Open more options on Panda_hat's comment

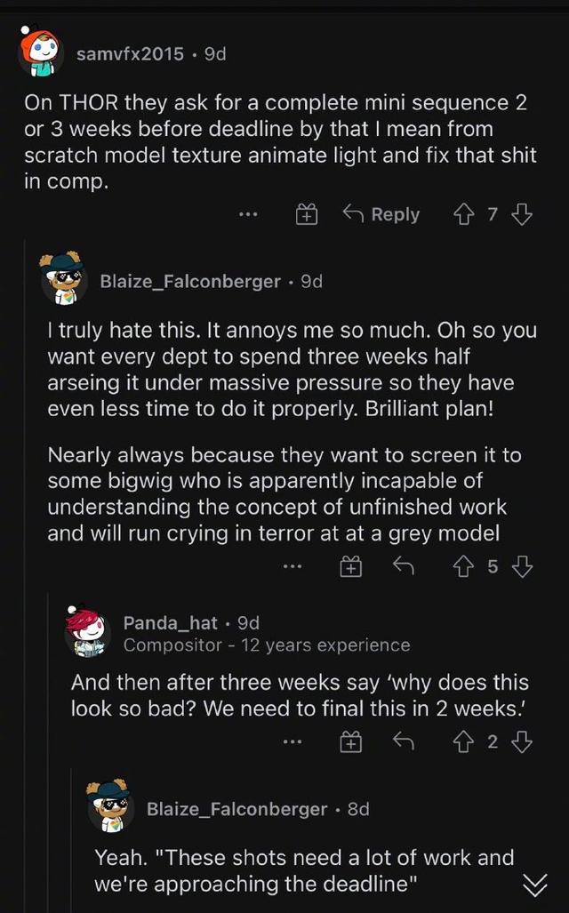tap(293, 741)
